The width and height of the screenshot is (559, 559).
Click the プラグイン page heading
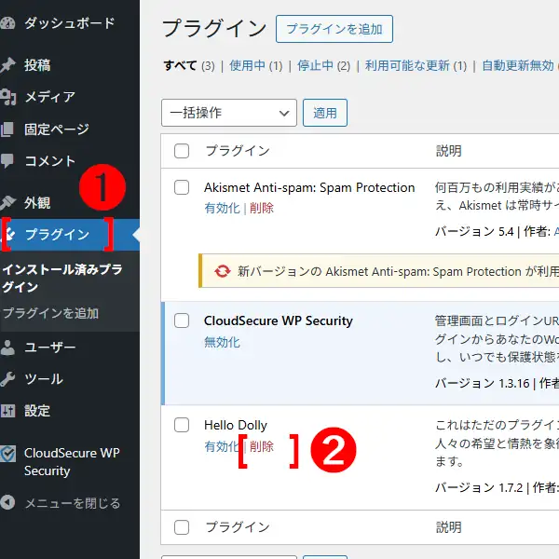[214, 28]
